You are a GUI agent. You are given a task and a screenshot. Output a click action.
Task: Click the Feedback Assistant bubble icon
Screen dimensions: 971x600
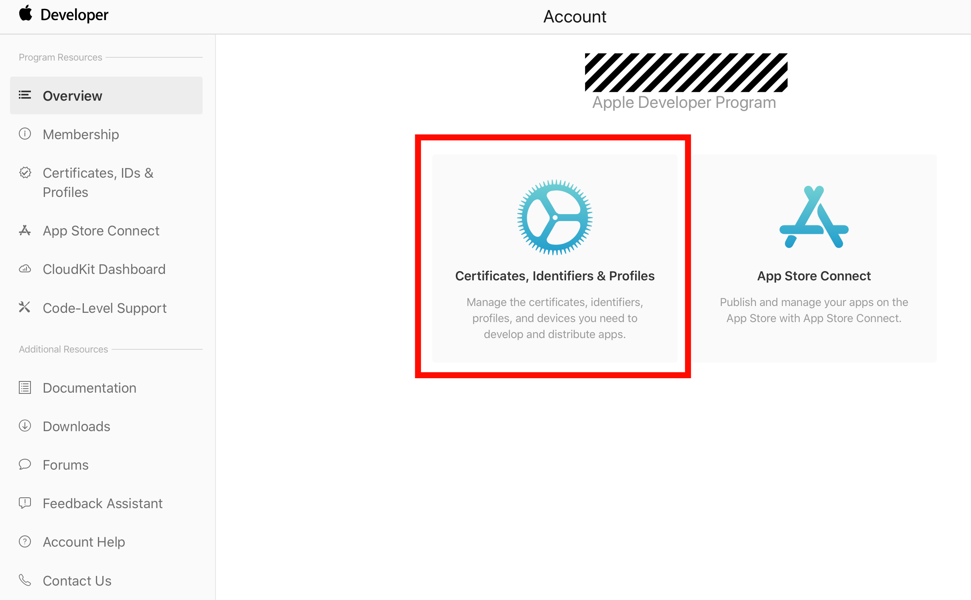coord(25,503)
